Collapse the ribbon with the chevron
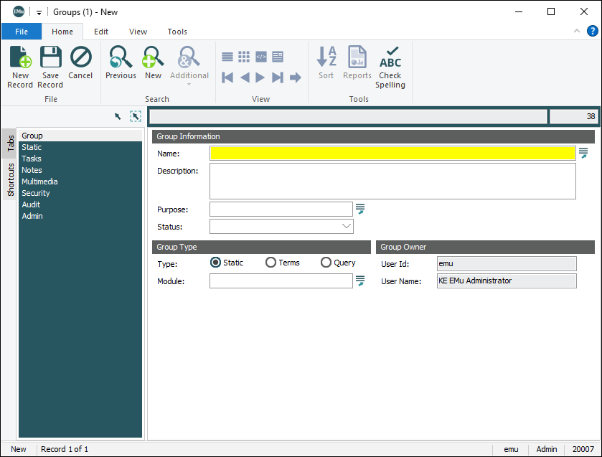602x457 pixels. [x=577, y=32]
